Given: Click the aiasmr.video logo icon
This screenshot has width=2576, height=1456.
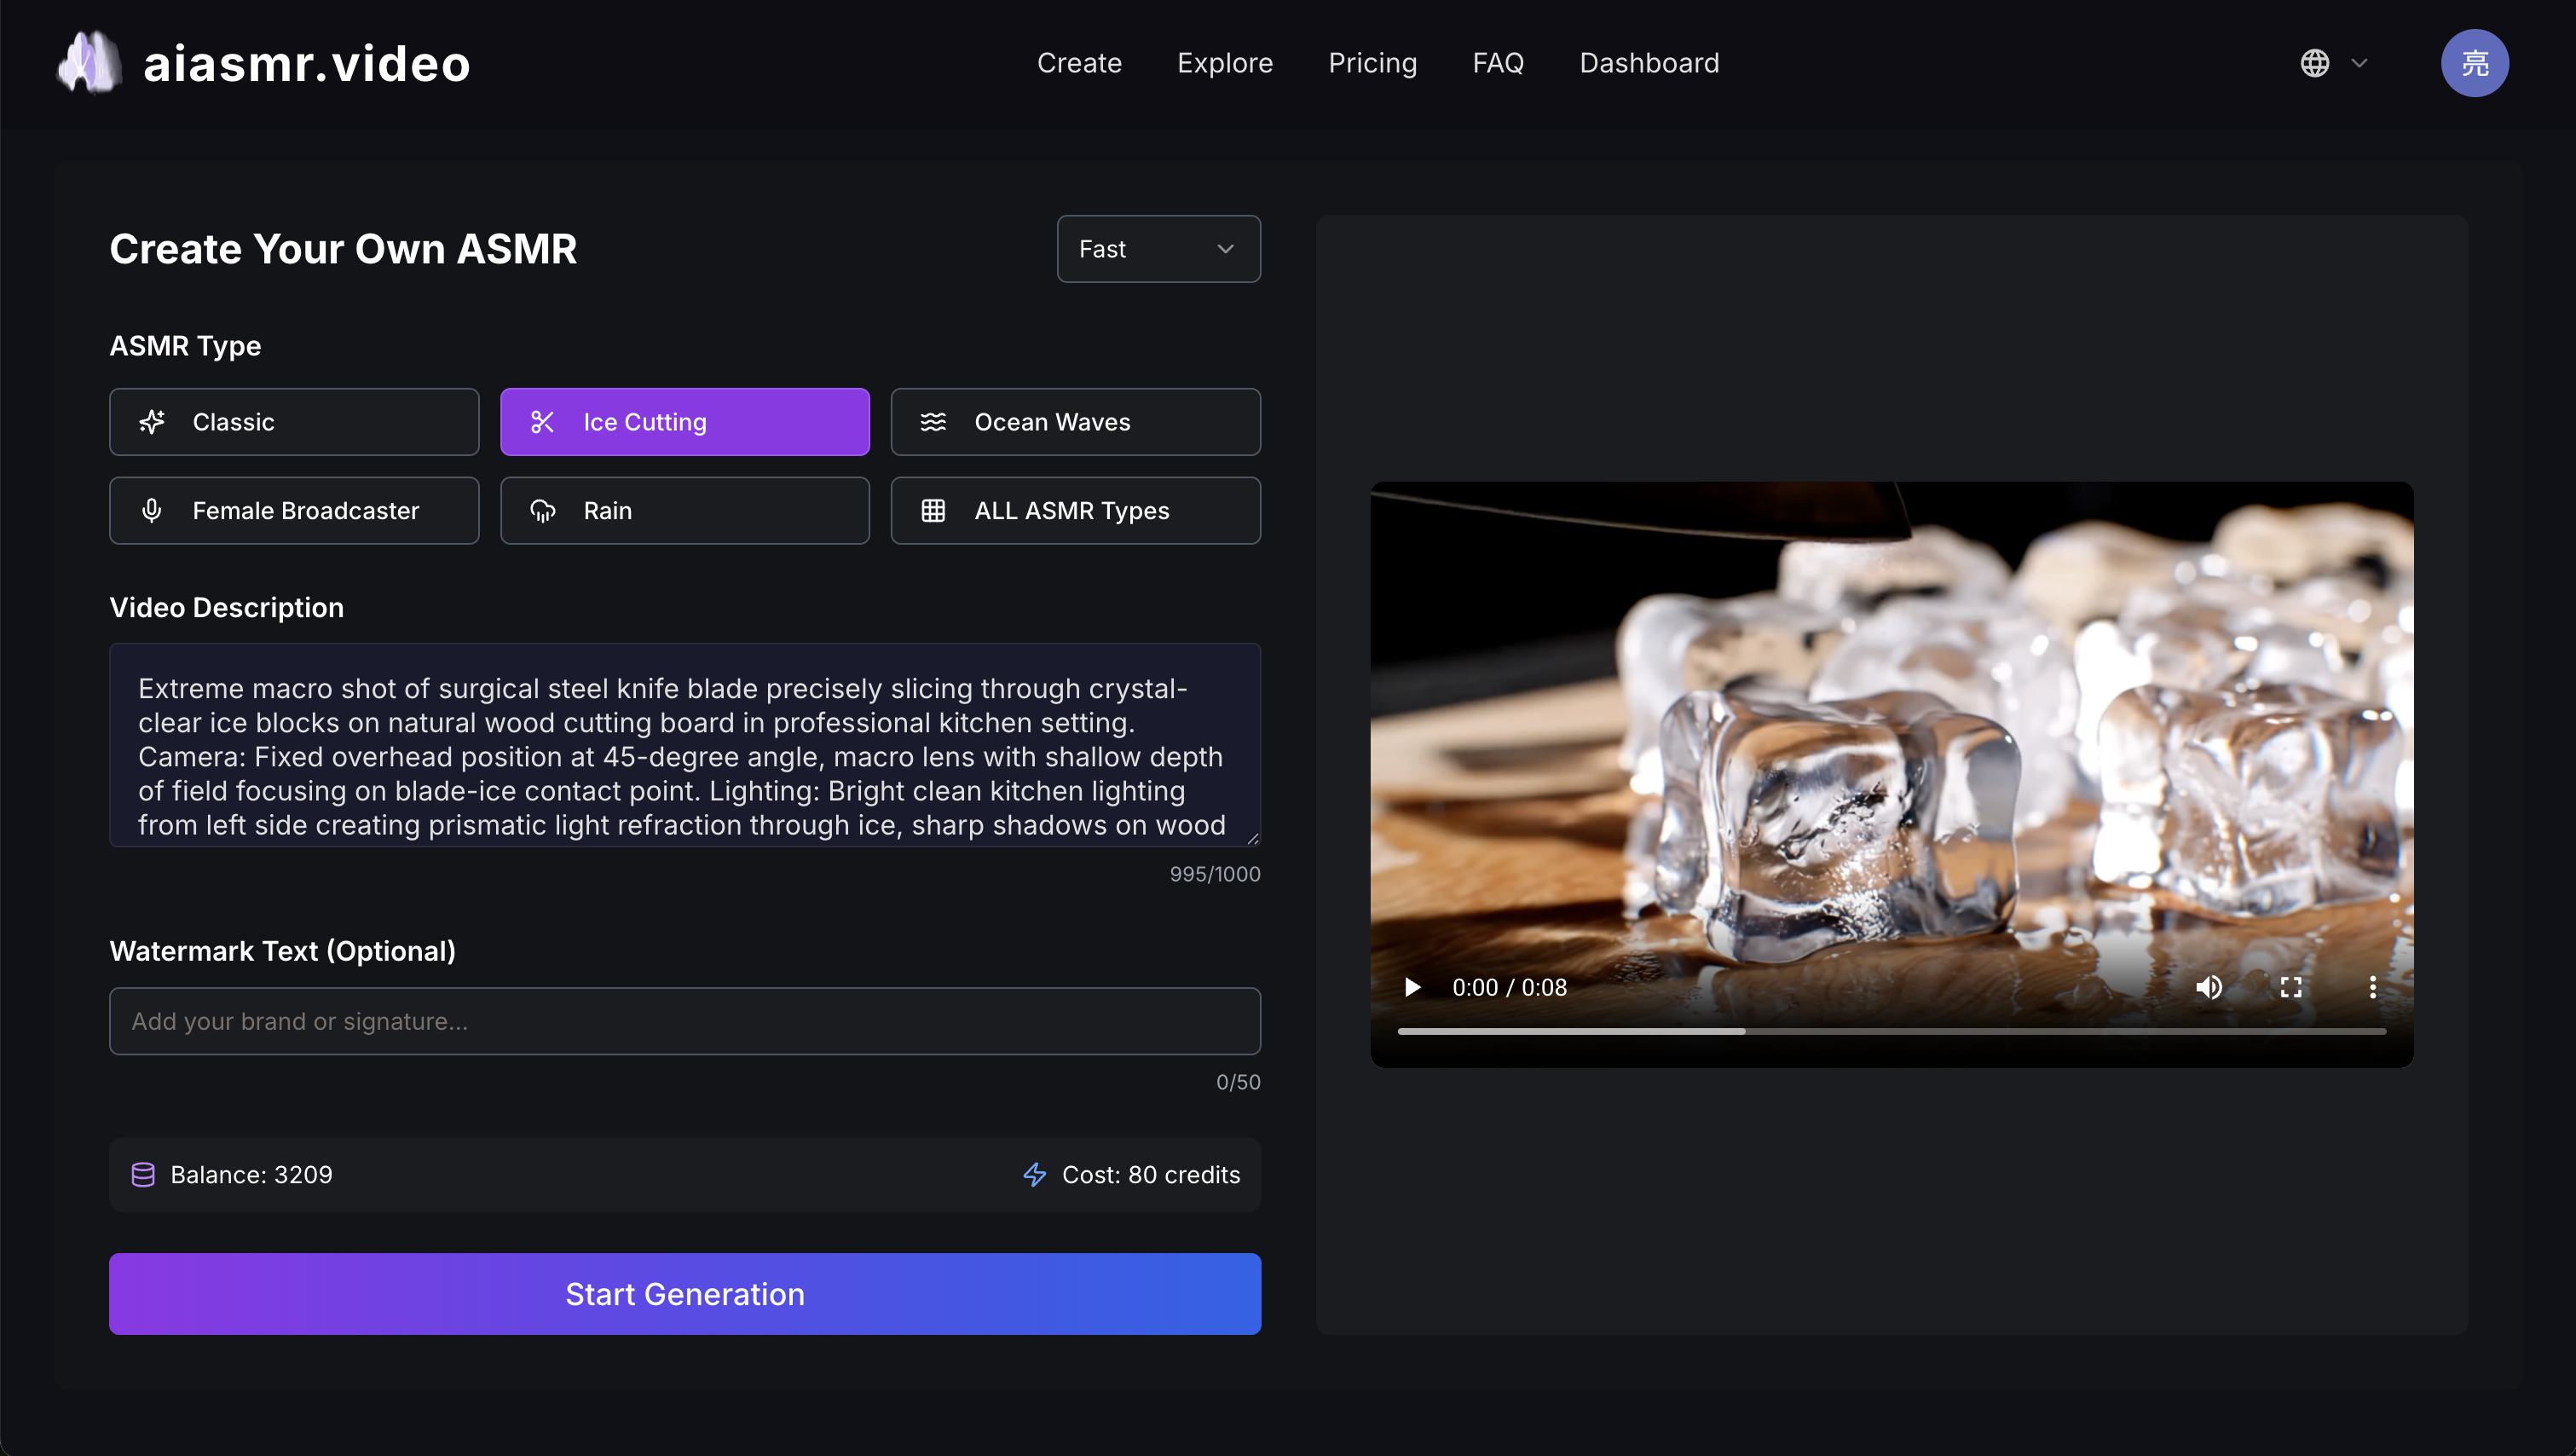Looking at the screenshot, I should tap(86, 62).
